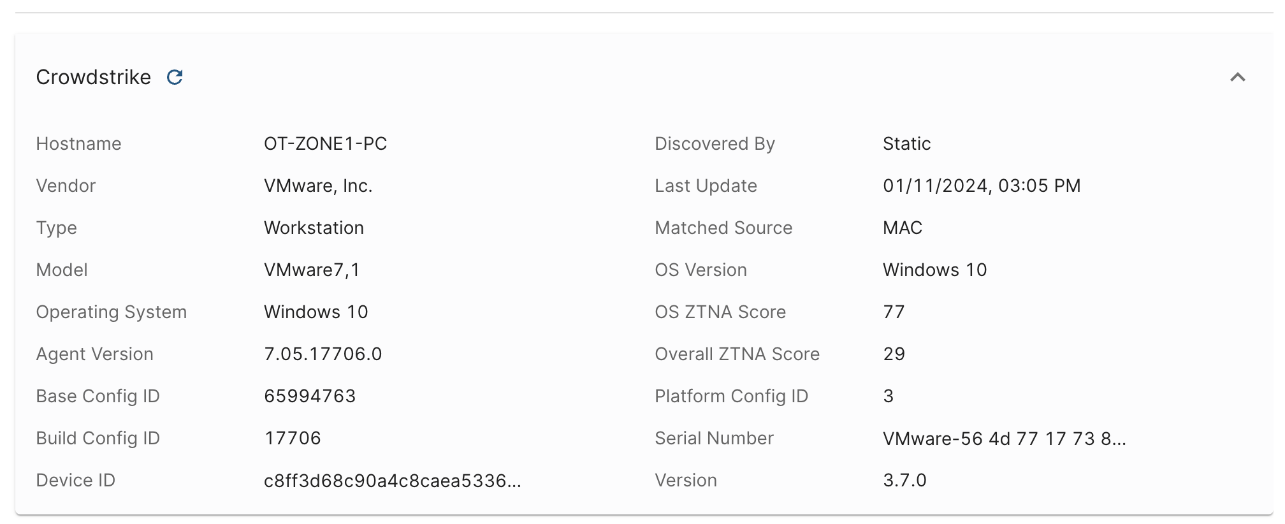
Task: Click the Base Config ID value 65994763
Action: click(310, 397)
